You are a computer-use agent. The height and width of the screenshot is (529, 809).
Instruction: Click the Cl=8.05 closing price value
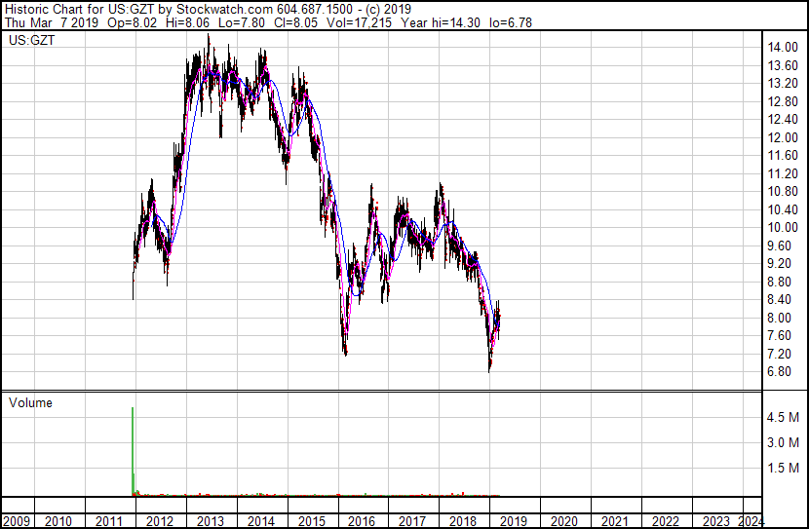tap(295, 23)
